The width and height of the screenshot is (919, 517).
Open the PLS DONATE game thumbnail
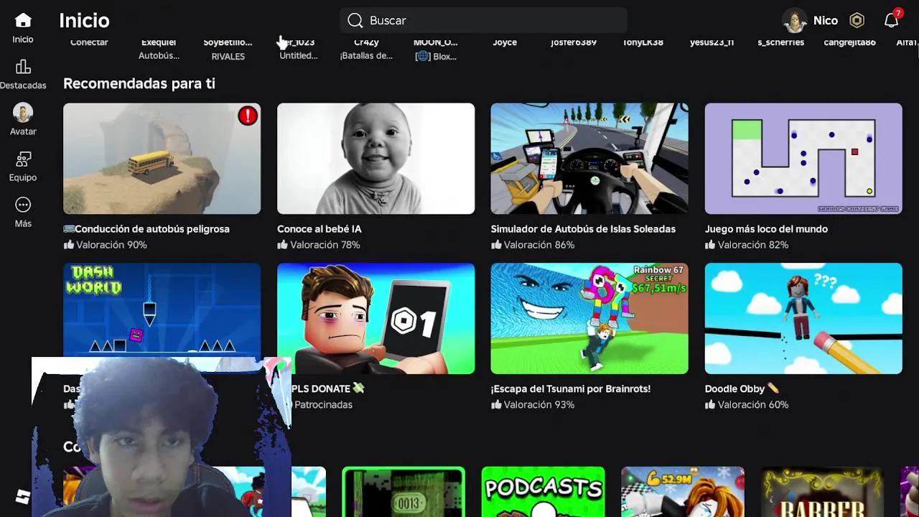(x=375, y=318)
